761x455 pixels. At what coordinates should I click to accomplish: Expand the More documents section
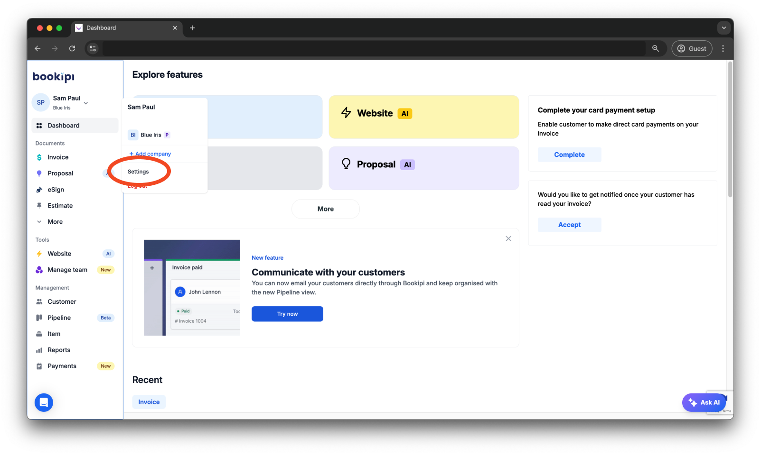point(55,221)
